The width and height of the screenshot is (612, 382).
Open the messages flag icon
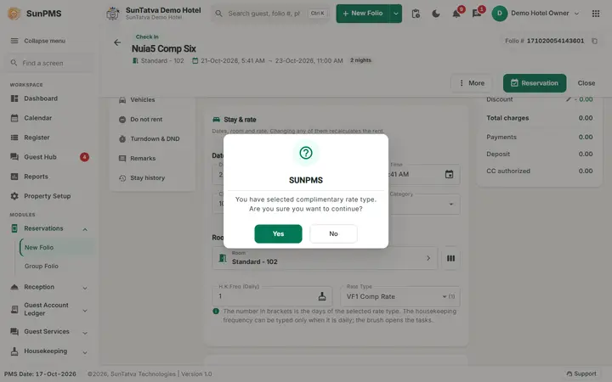tap(476, 14)
